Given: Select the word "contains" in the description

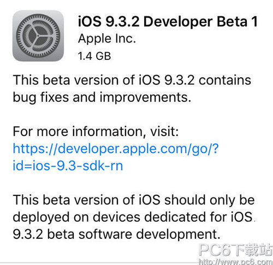Looking at the screenshot, I should (x=225, y=80).
